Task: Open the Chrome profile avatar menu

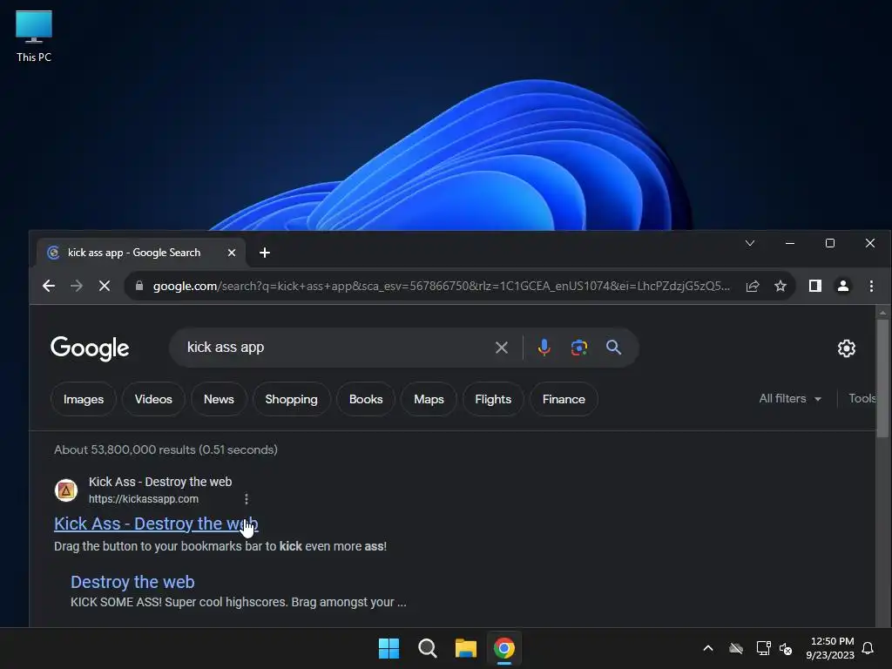Action: pyautogui.click(x=843, y=286)
